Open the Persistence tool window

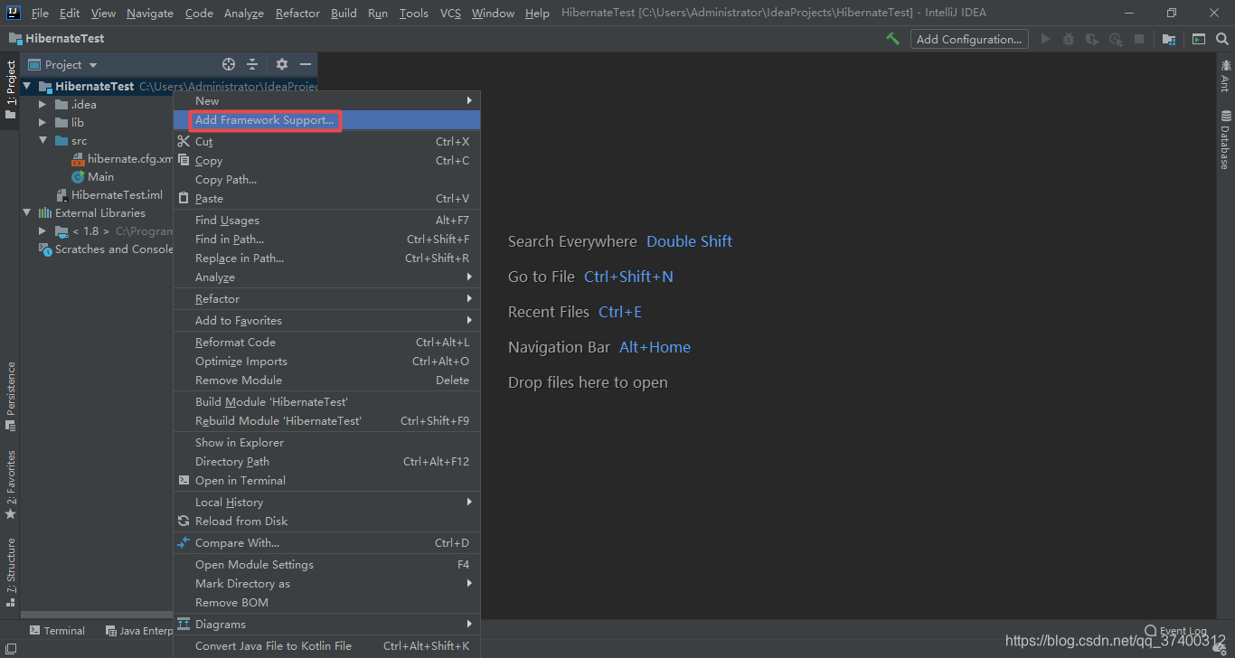point(10,396)
